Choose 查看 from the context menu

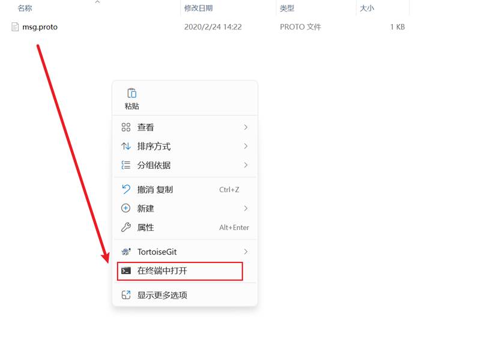tap(185, 127)
